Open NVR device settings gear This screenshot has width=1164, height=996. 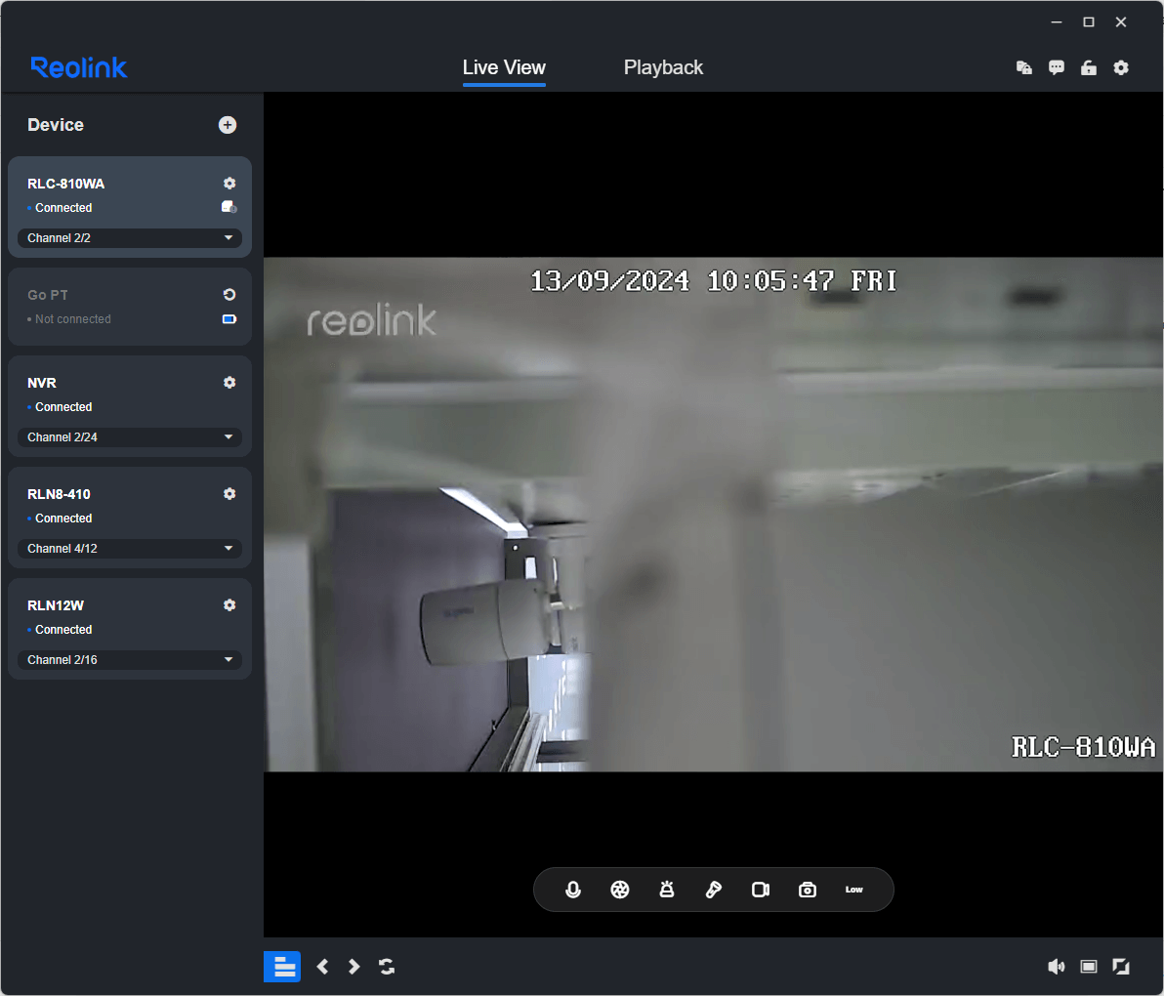(x=229, y=382)
